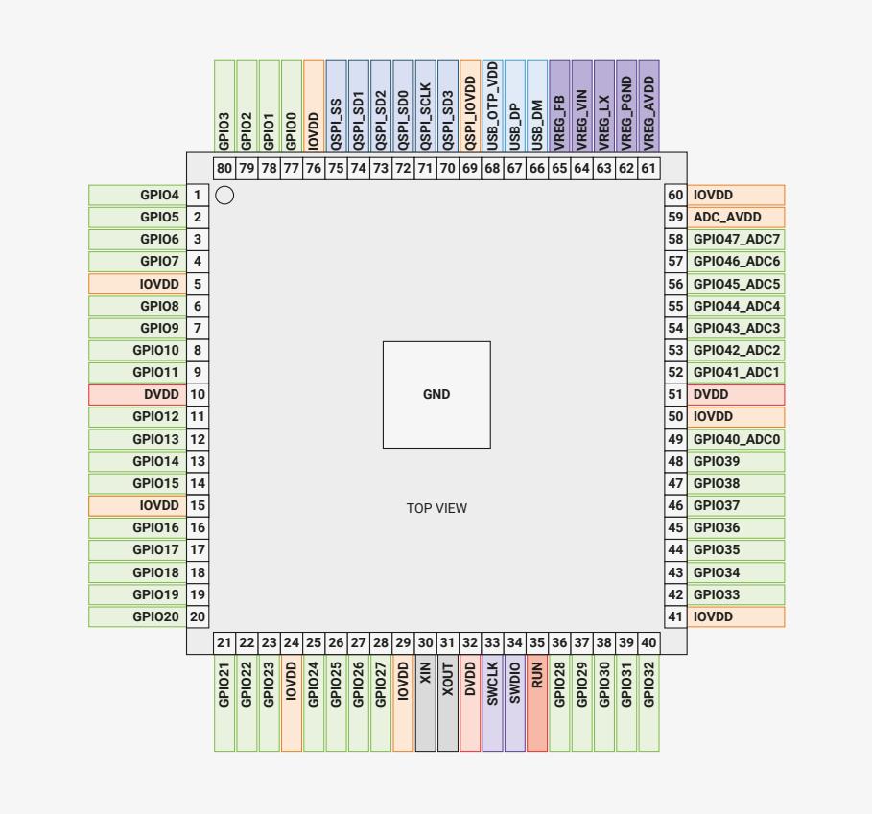The height and width of the screenshot is (814, 872).
Task: Click the GPIO32 pin label
Action: (x=649, y=703)
